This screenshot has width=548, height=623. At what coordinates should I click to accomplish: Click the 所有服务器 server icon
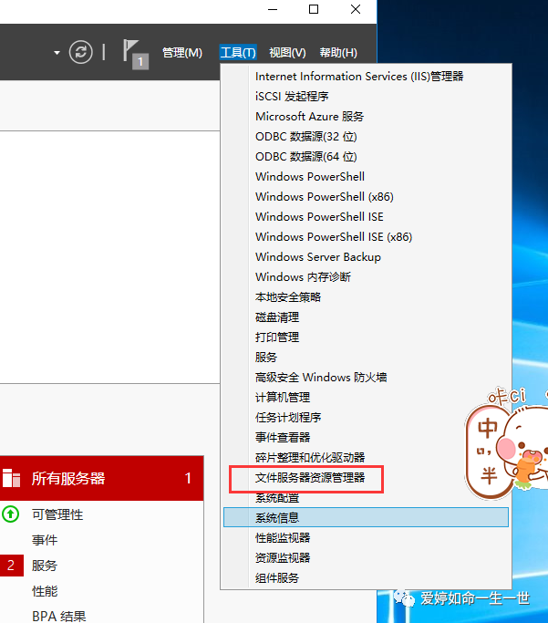click(x=11, y=478)
